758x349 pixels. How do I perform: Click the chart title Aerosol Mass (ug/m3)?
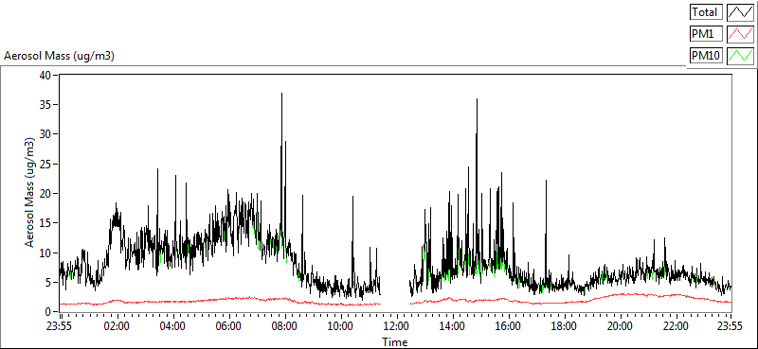click(59, 56)
